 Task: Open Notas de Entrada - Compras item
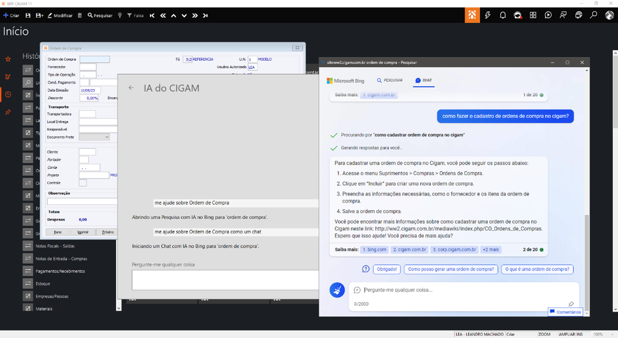pyautogui.click(x=61, y=259)
